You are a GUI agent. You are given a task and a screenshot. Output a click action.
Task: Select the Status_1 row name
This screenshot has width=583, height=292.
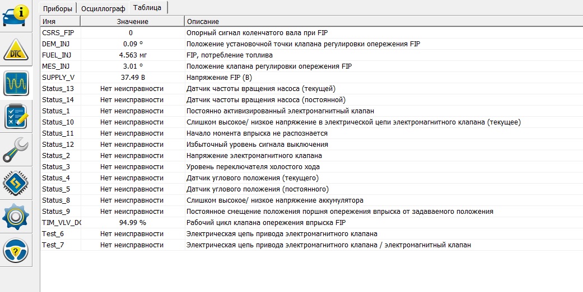pyautogui.click(x=56, y=111)
